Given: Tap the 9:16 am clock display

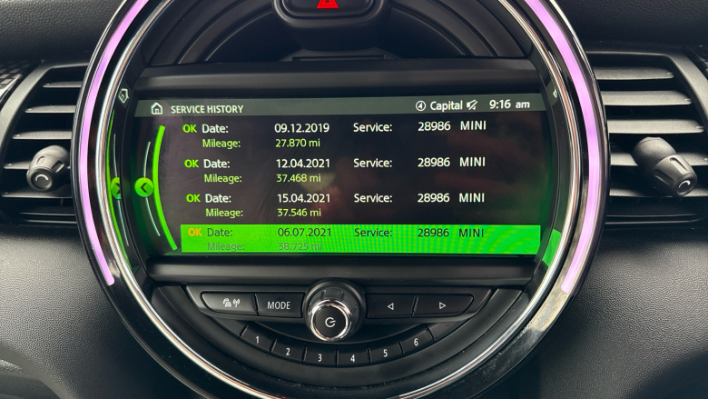Looking at the screenshot, I should (508, 105).
